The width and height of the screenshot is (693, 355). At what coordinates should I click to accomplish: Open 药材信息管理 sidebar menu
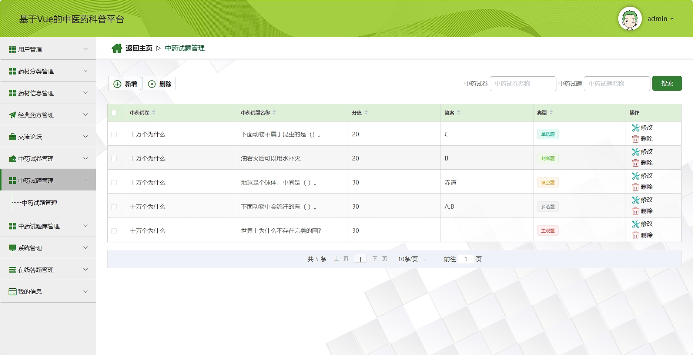tap(48, 93)
